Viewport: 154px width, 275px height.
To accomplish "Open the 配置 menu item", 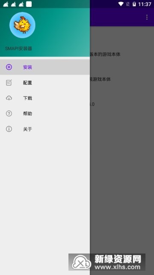I will pos(45,82).
